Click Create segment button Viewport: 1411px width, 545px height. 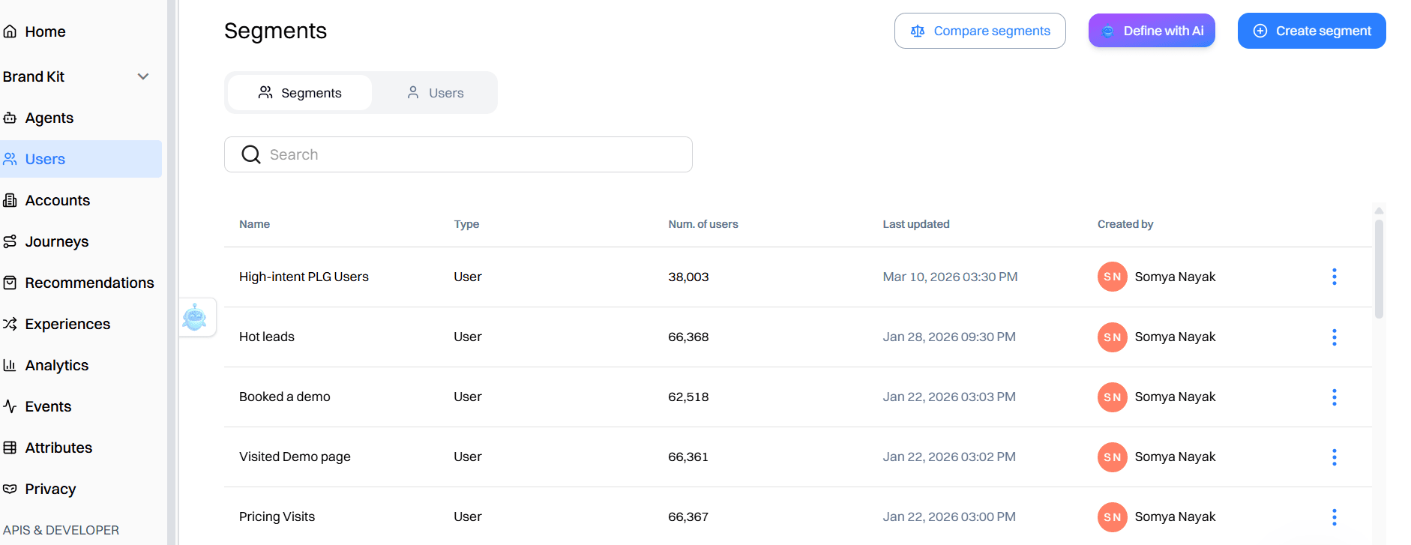click(1311, 31)
